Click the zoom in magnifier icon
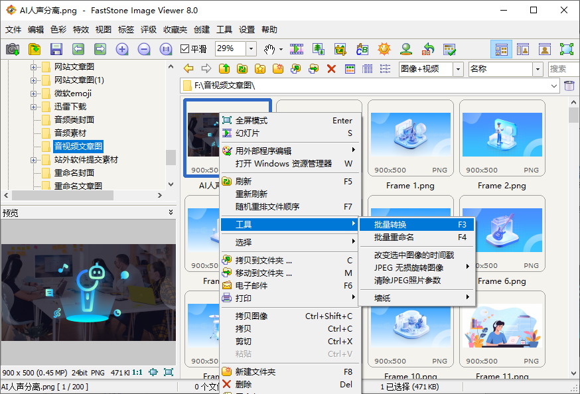The image size is (580, 394). click(x=122, y=49)
